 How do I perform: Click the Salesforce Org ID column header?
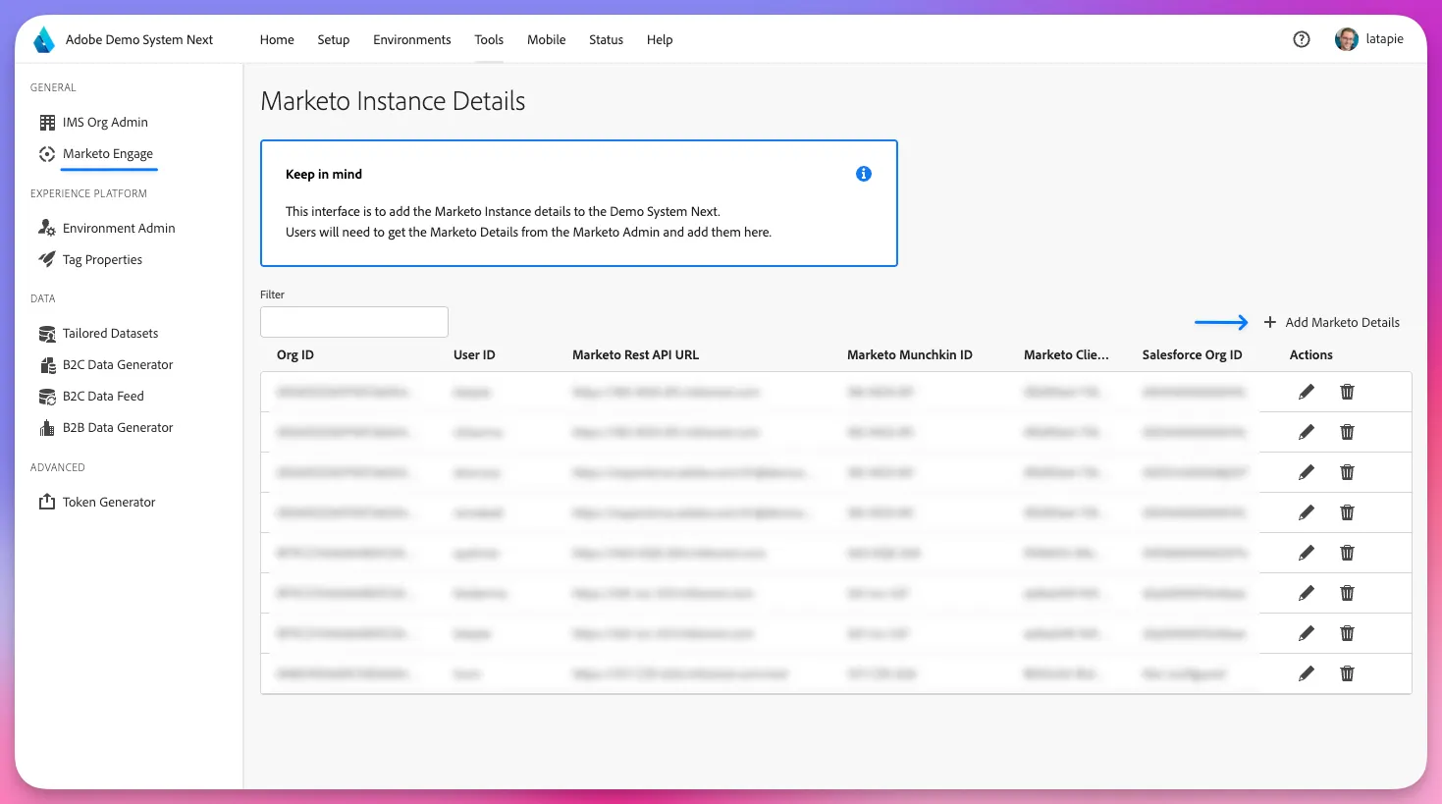[x=1193, y=355]
